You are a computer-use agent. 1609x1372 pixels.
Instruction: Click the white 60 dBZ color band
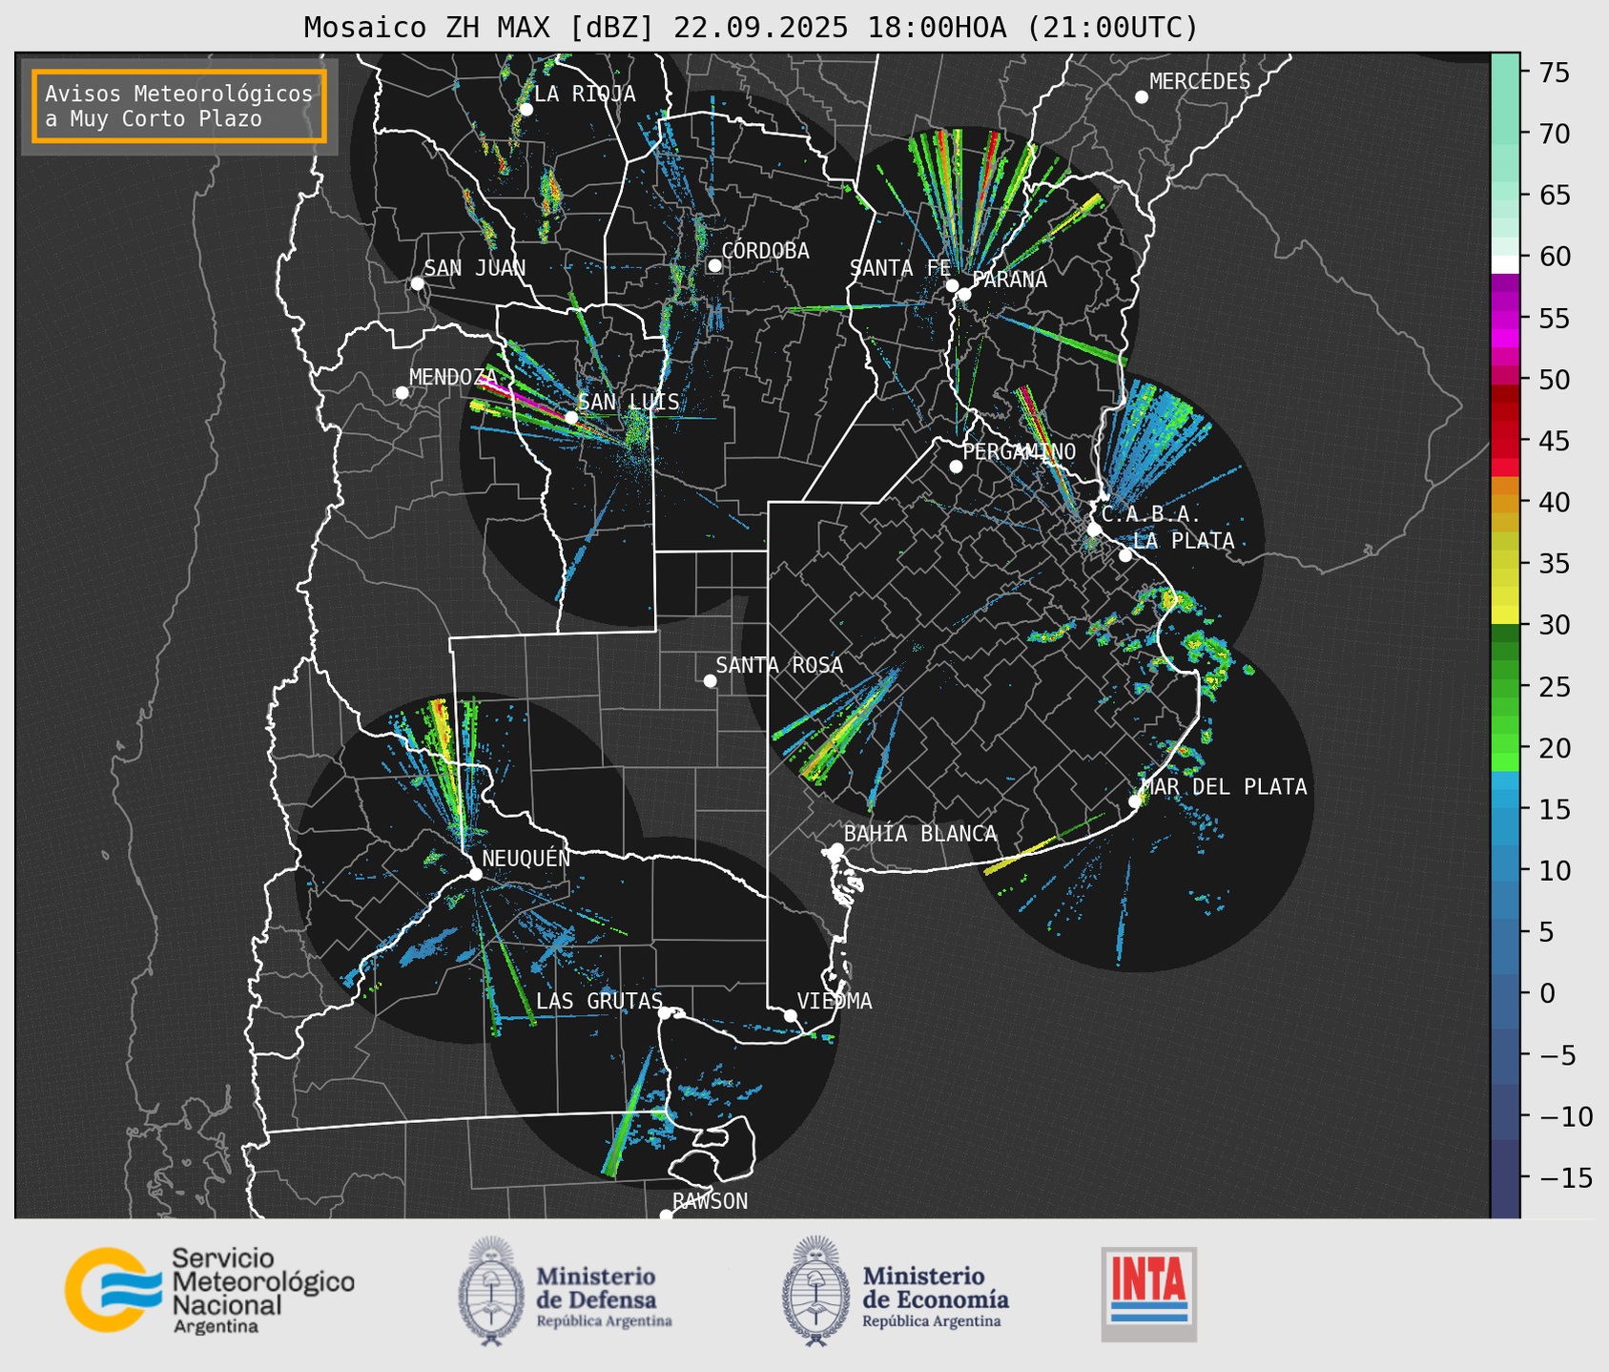pyautogui.click(x=1505, y=263)
